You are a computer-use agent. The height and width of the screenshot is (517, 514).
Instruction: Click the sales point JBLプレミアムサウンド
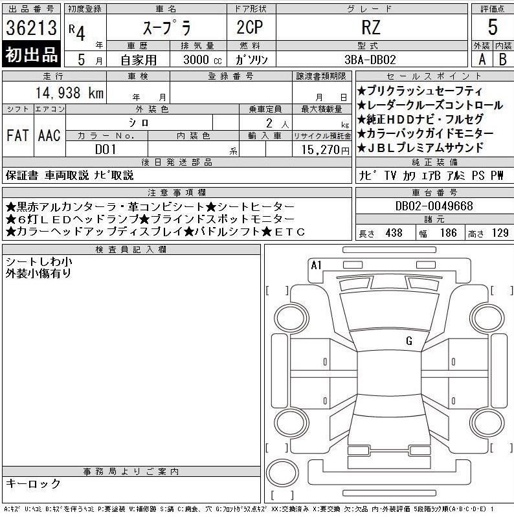(420, 148)
